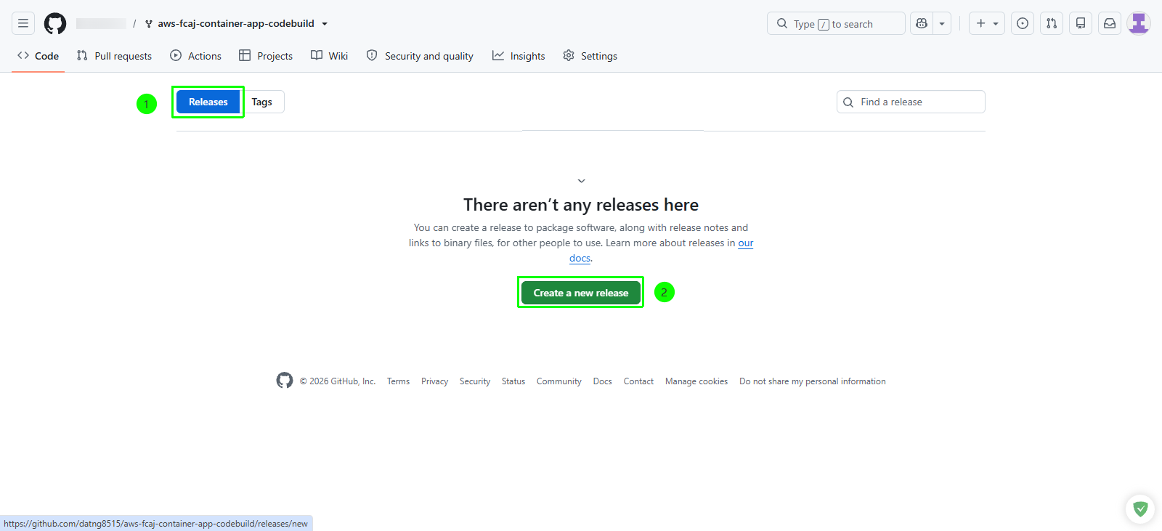This screenshot has height=531, width=1162.
Task: Click Create a new release button
Action: (581, 293)
